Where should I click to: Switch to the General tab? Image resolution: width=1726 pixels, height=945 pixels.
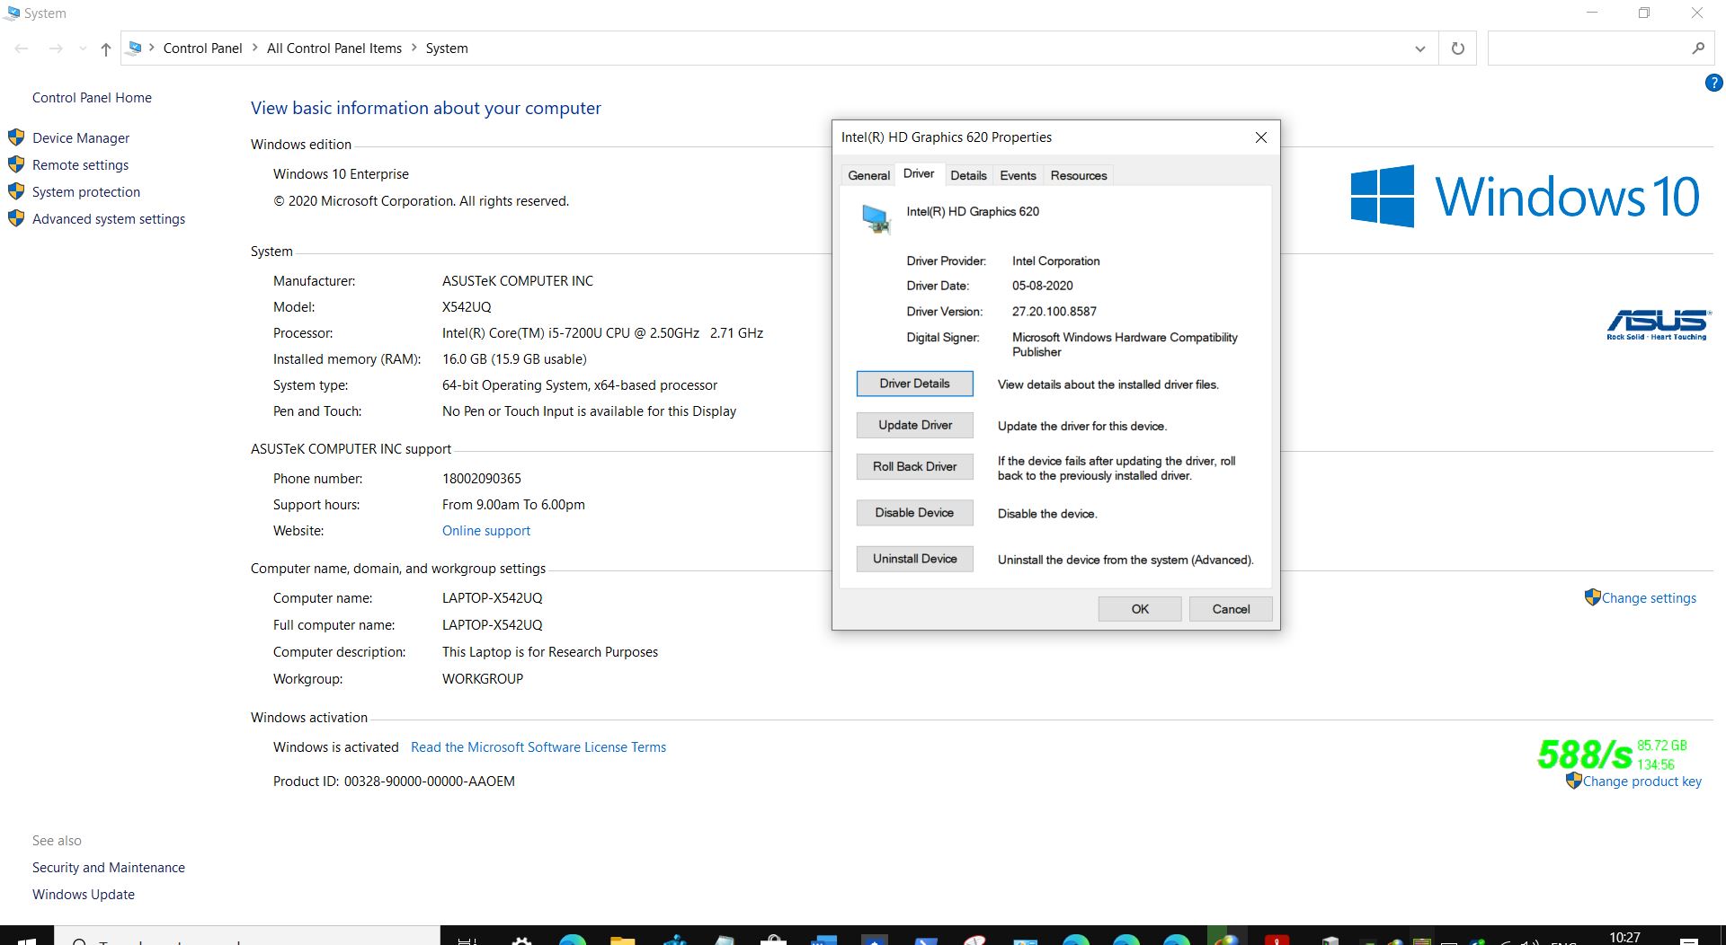[868, 175]
